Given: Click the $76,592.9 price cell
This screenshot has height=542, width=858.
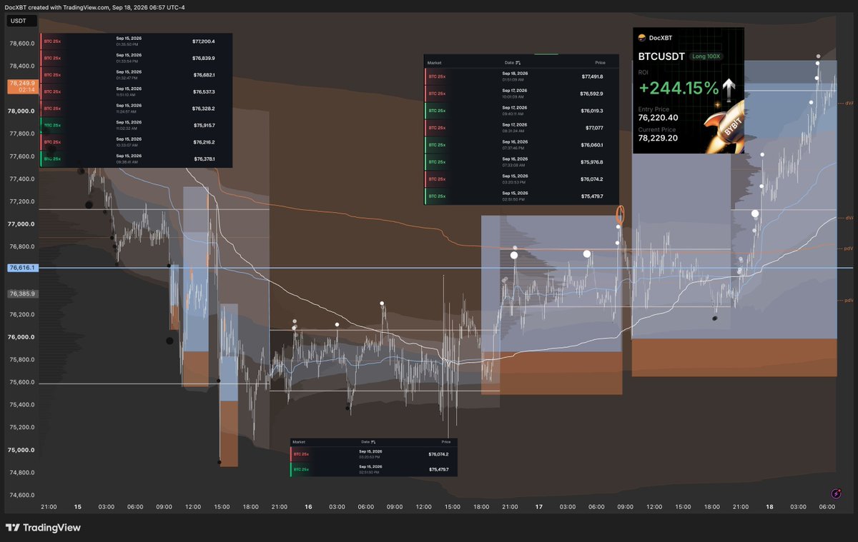Looking at the screenshot, I should (592, 94).
